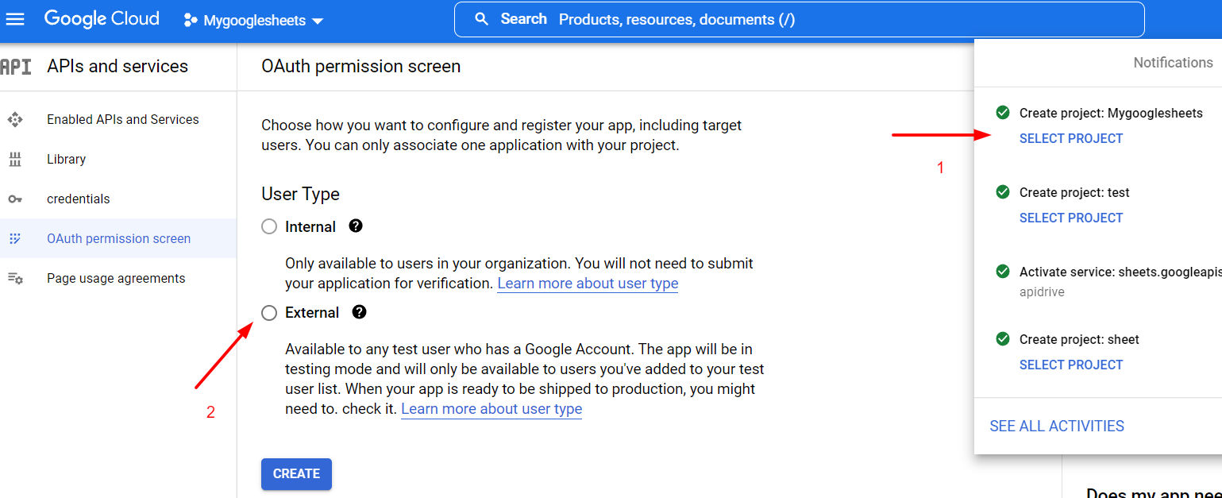
Task: Click the API logo icon in sidebar
Action: [x=16, y=67]
